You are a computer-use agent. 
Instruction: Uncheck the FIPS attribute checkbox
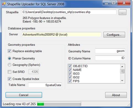(70, 81)
